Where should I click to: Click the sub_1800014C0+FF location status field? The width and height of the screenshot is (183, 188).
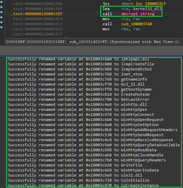click(x=67, y=41)
